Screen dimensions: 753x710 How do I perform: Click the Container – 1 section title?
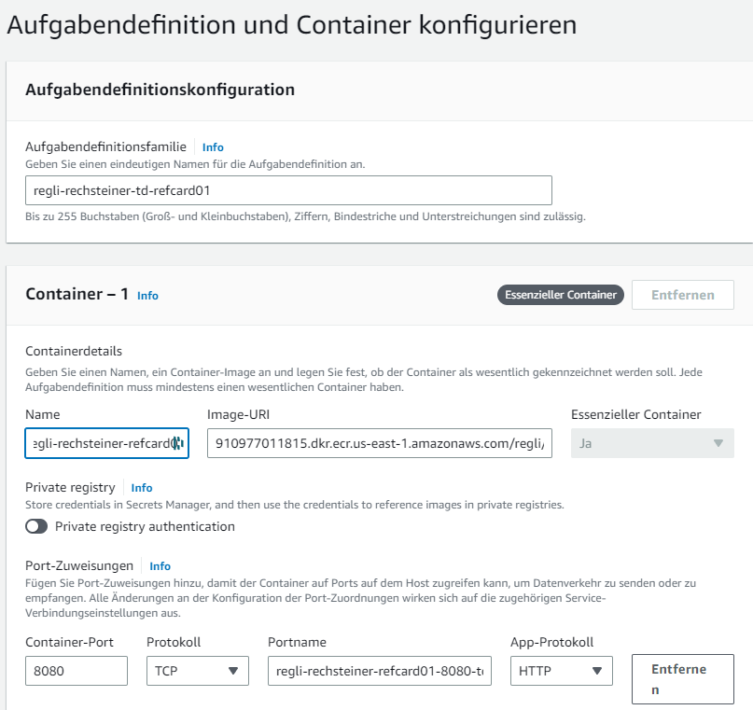pyautogui.click(x=76, y=294)
